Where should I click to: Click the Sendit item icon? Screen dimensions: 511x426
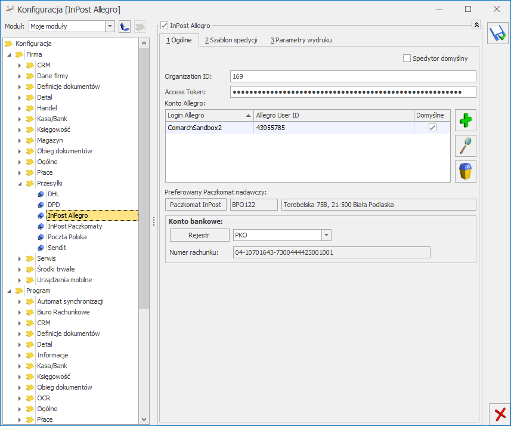pyautogui.click(x=41, y=248)
